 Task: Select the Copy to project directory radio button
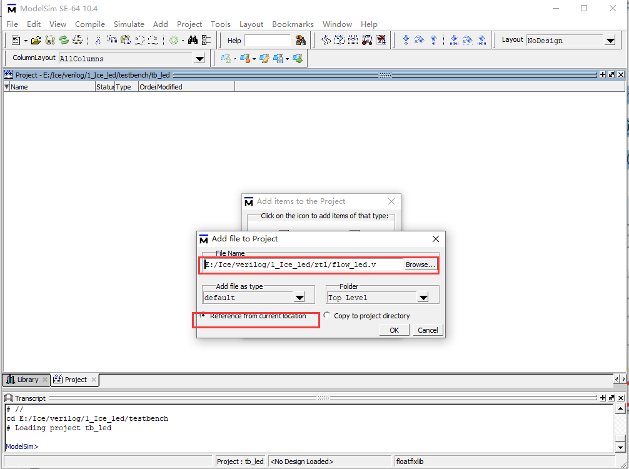tap(326, 315)
